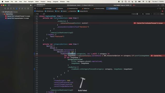165x93 pixels.
Task: Click inline error banner for onAvatarPressed
Action: tap(149, 23)
